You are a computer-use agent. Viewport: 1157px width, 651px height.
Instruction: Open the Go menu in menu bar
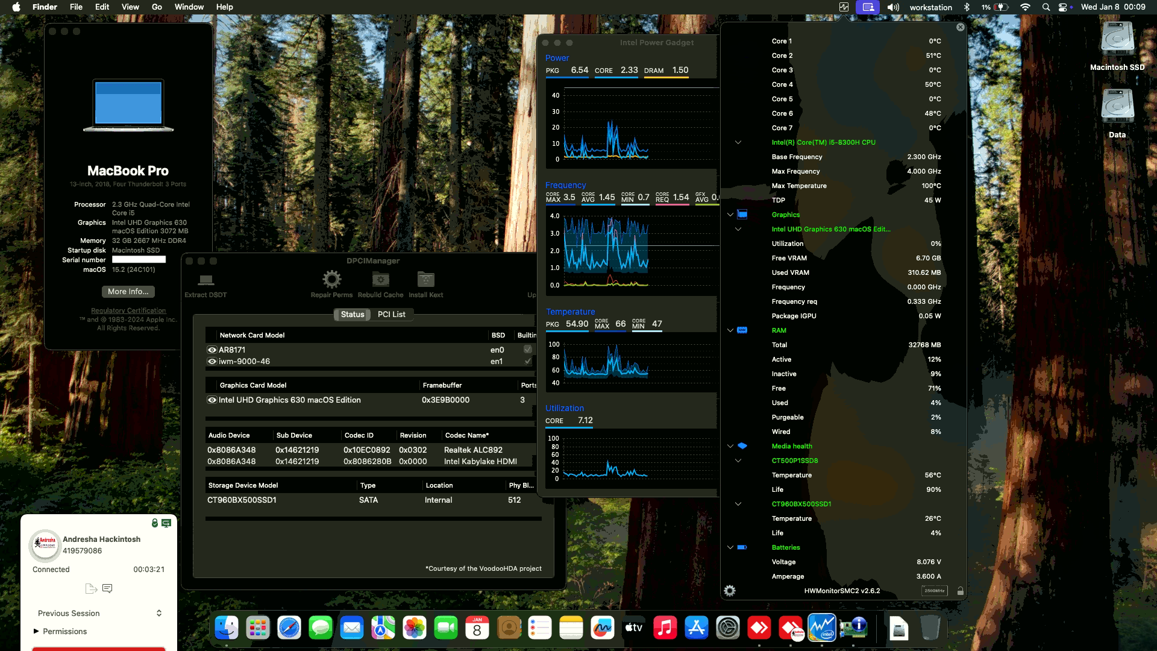coord(157,7)
